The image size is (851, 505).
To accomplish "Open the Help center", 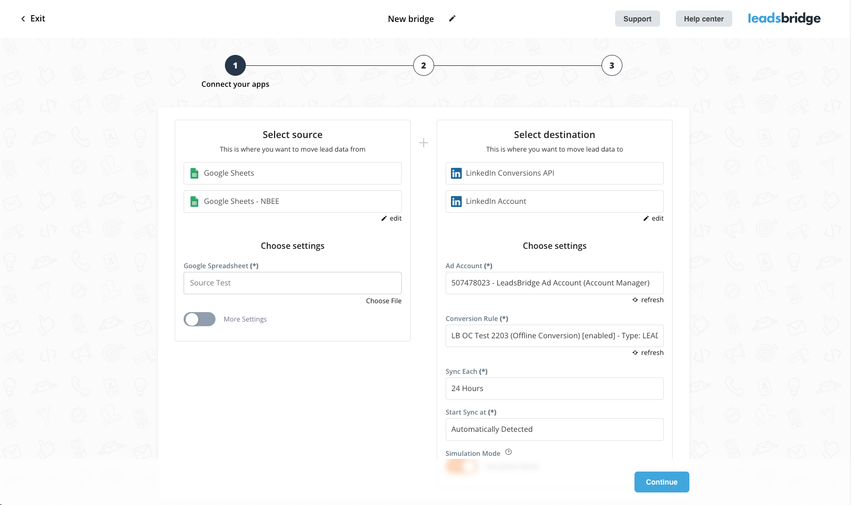I will (704, 19).
